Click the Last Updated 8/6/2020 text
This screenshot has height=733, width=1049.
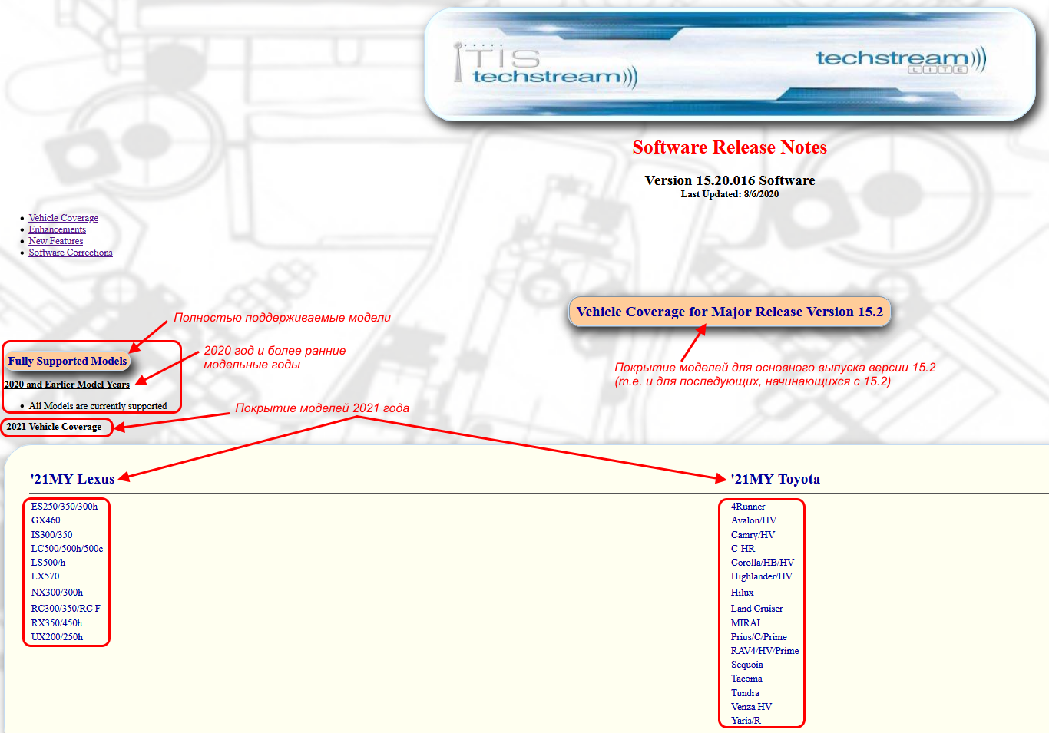coord(730,194)
